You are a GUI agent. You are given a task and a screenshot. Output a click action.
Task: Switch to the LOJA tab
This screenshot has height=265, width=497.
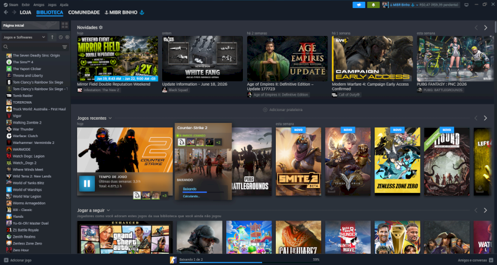[x=25, y=12]
